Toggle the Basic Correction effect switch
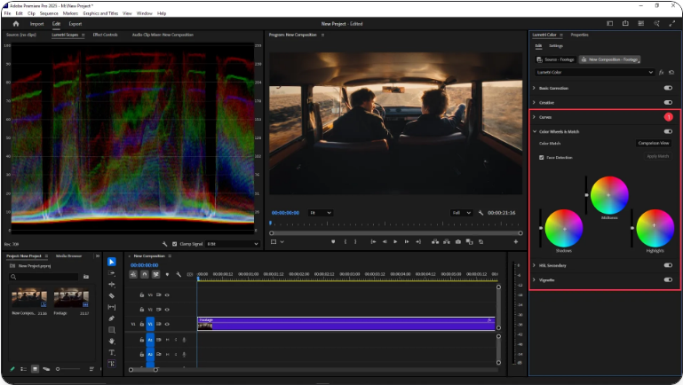 (667, 88)
